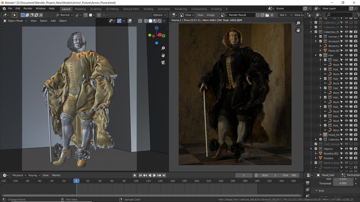Click the viewport pan hand icon
The height and width of the screenshot is (202, 360).
163,55
